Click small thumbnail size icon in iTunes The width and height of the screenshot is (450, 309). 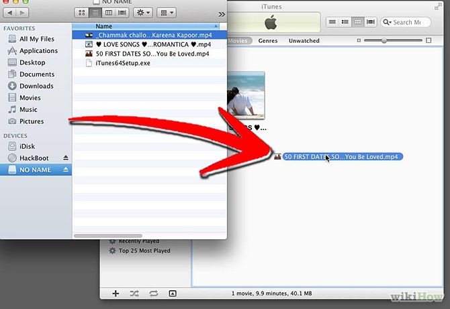[359, 40]
